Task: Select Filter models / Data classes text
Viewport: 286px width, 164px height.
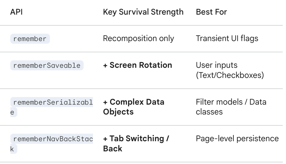Action: pos(231,107)
